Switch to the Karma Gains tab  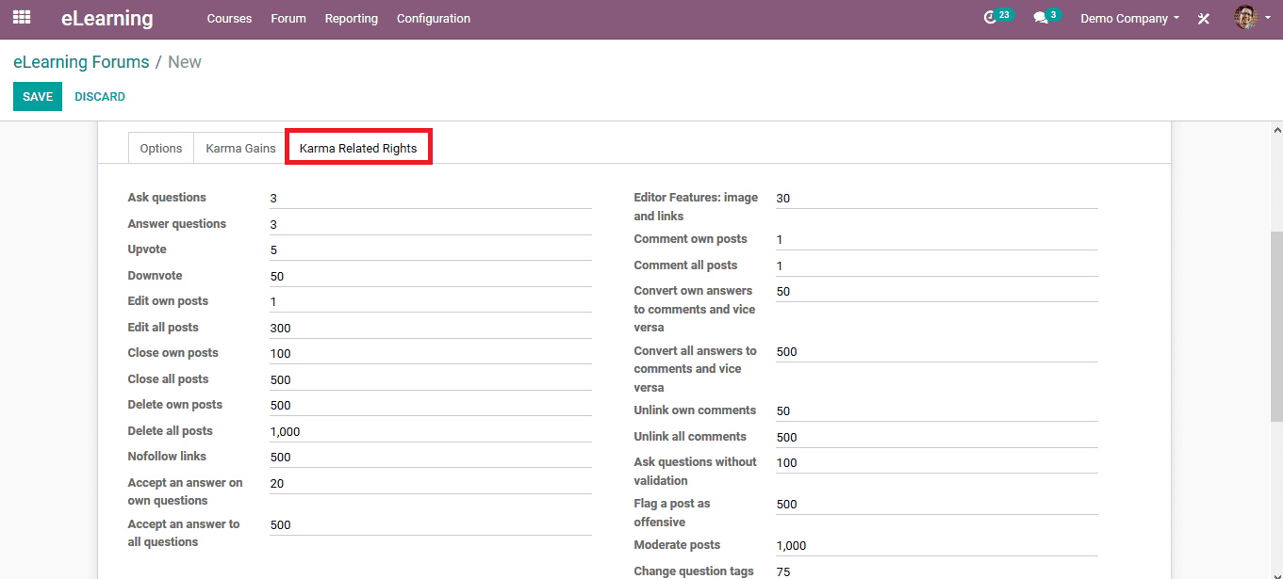pos(240,148)
